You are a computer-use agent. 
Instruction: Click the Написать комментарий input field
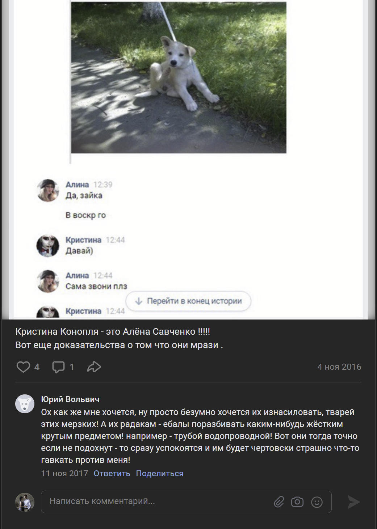(x=186, y=502)
